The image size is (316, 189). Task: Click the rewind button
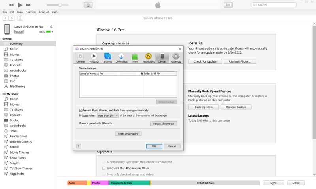(x=11, y=5)
